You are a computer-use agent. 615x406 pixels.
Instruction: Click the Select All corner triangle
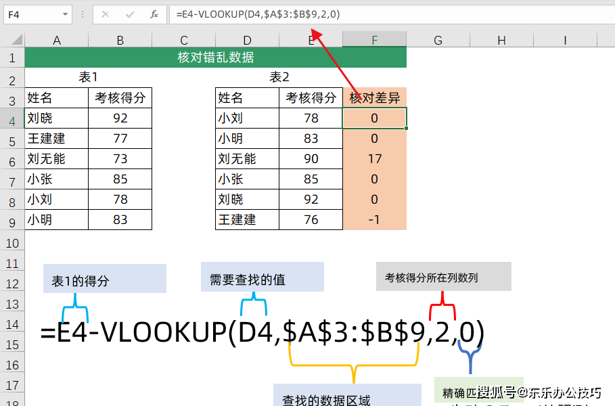pyautogui.click(x=16, y=40)
